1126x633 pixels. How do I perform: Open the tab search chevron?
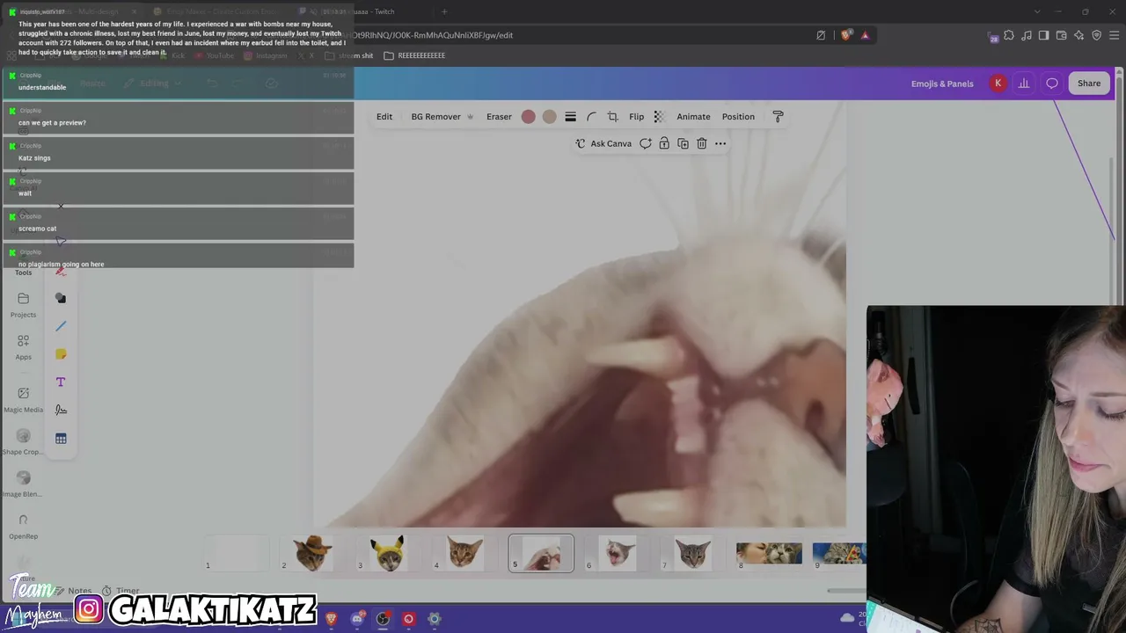point(1036,11)
